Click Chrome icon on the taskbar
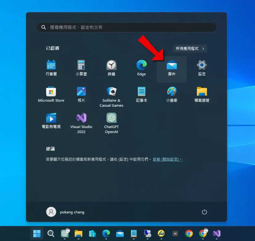 tap(189, 234)
